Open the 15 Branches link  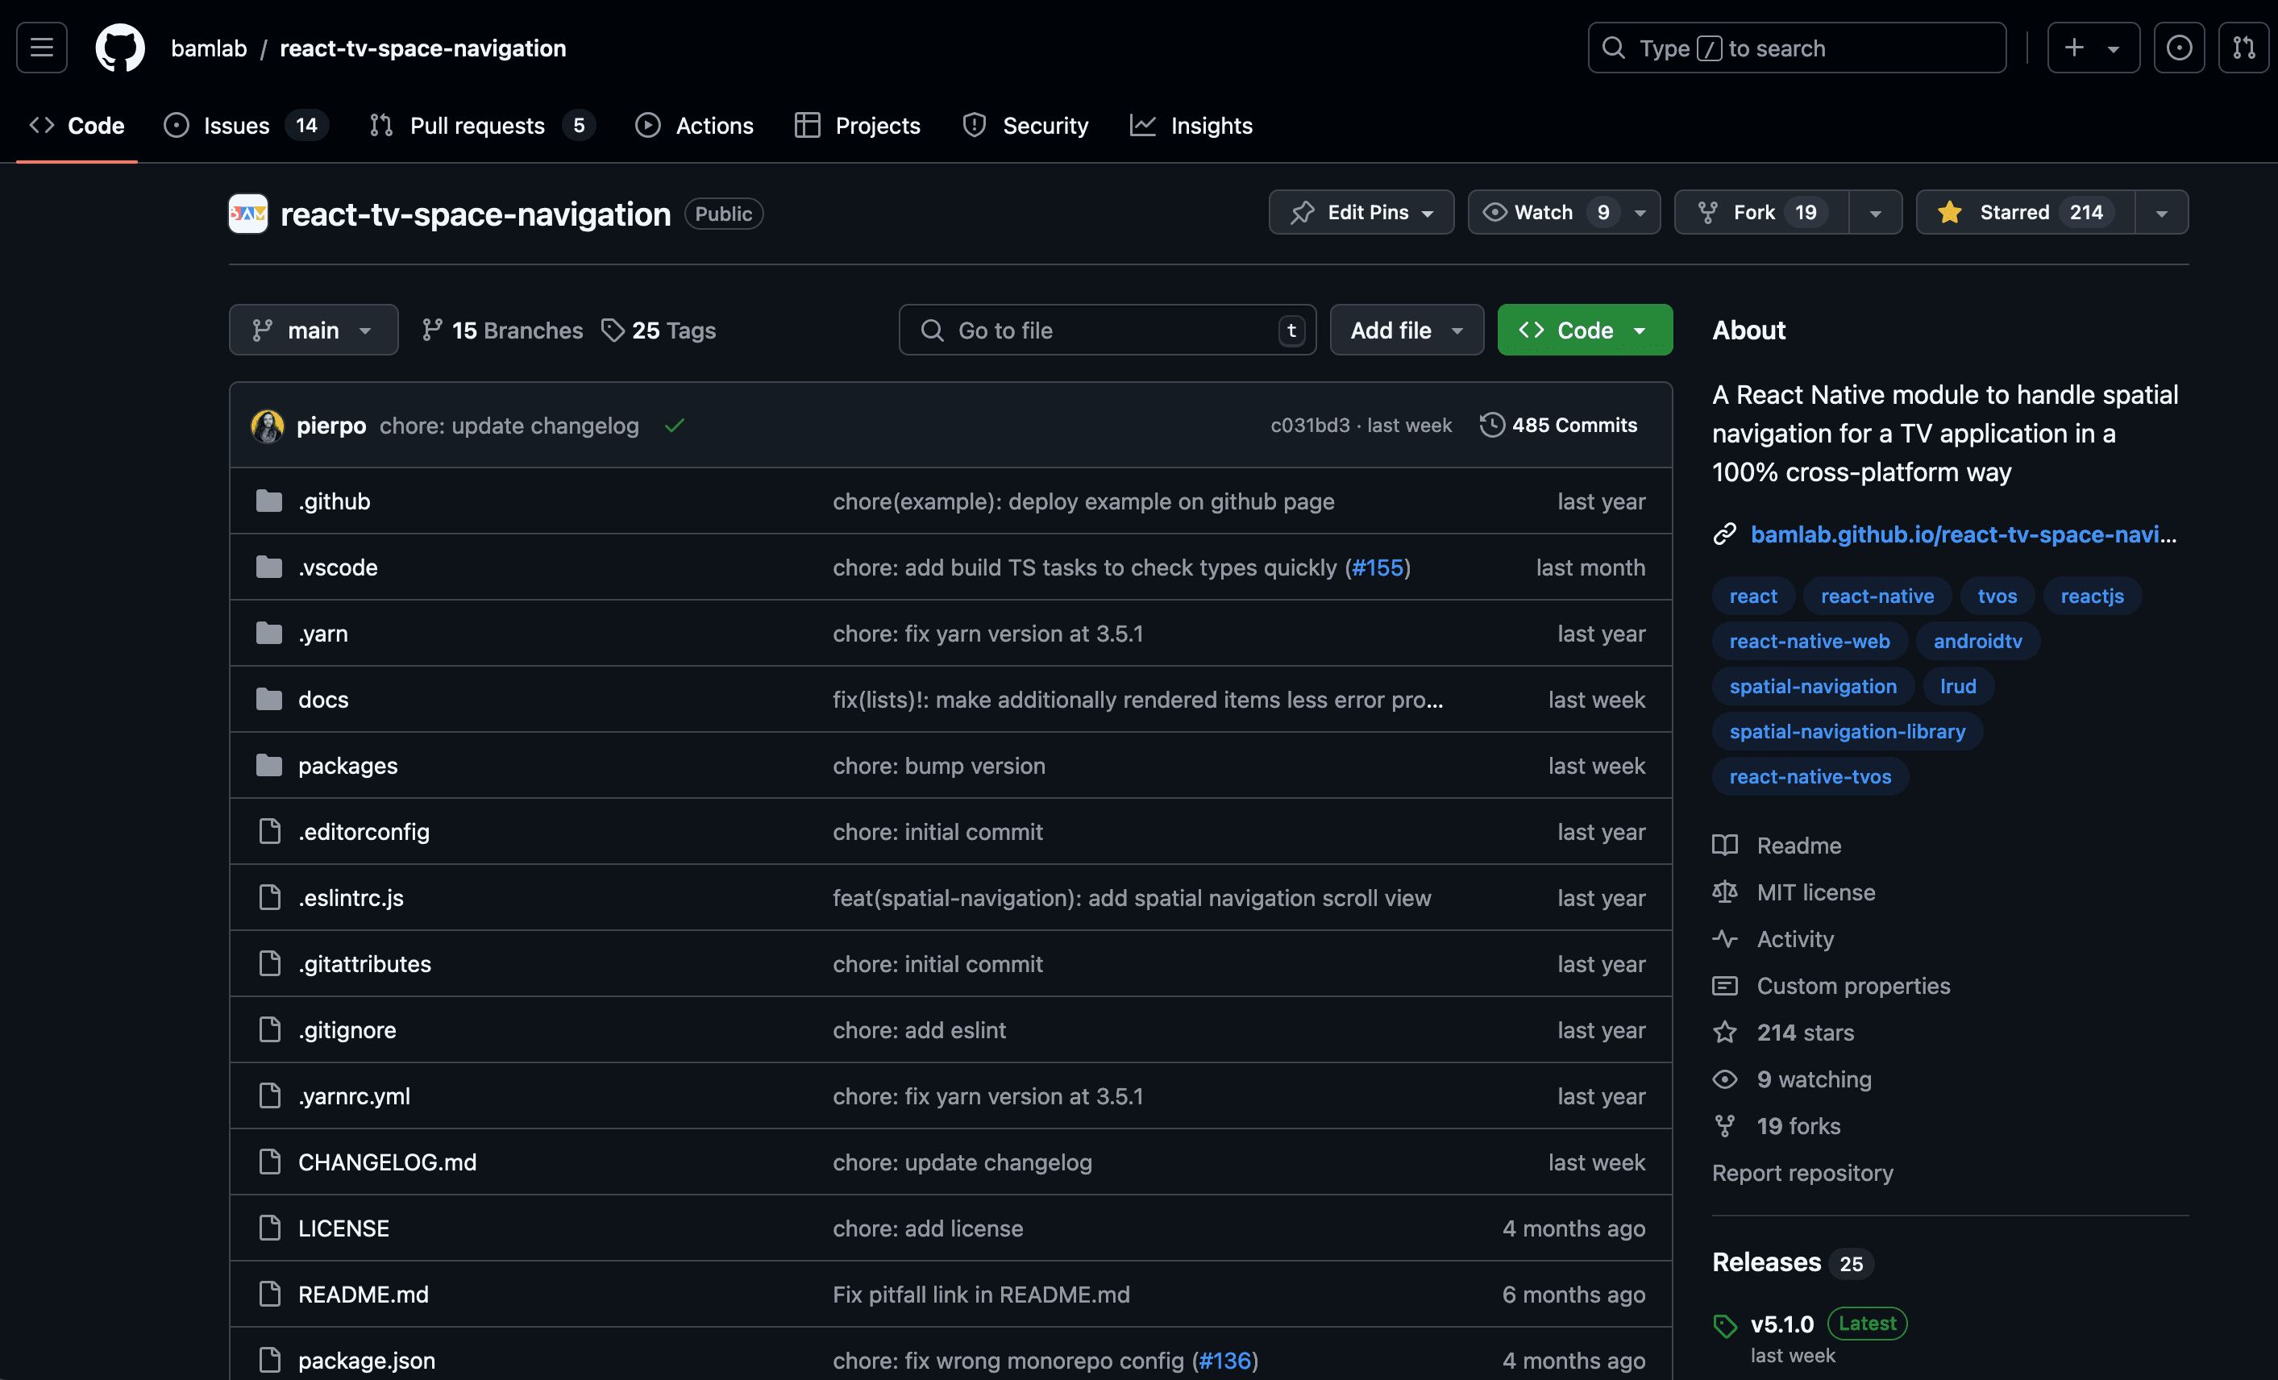pos(502,330)
